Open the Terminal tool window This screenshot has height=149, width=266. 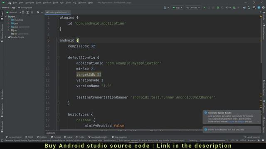click(x=56, y=137)
